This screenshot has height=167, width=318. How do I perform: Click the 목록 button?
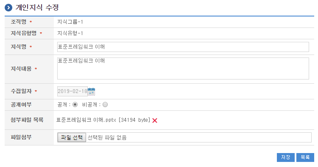(305, 157)
